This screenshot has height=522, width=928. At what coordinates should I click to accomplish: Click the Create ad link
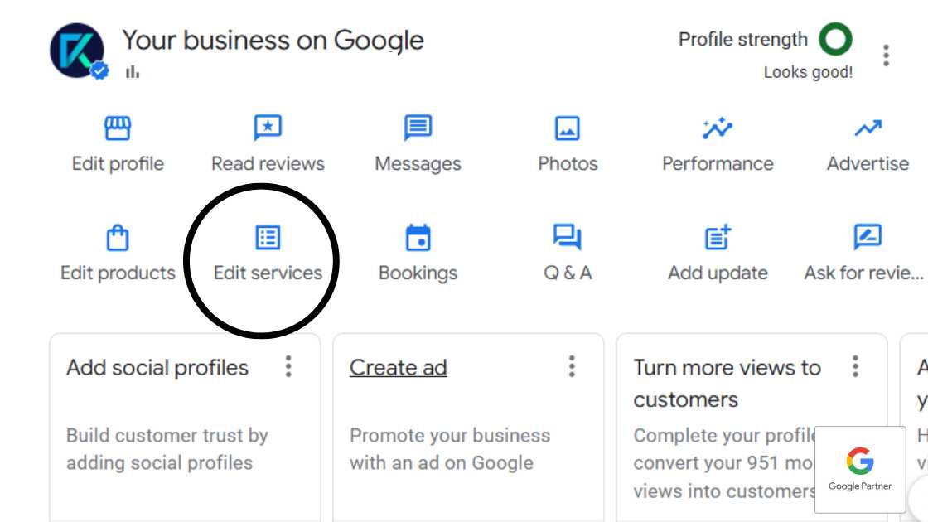point(398,367)
